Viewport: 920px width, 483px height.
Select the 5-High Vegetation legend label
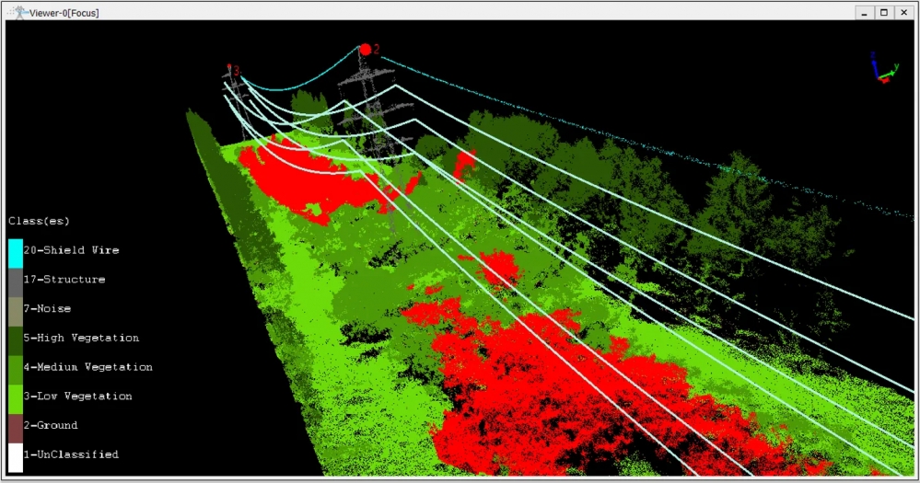pyautogui.click(x=82, y=338)
